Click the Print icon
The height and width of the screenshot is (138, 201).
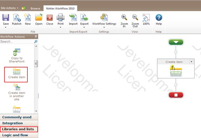point(61,17)
